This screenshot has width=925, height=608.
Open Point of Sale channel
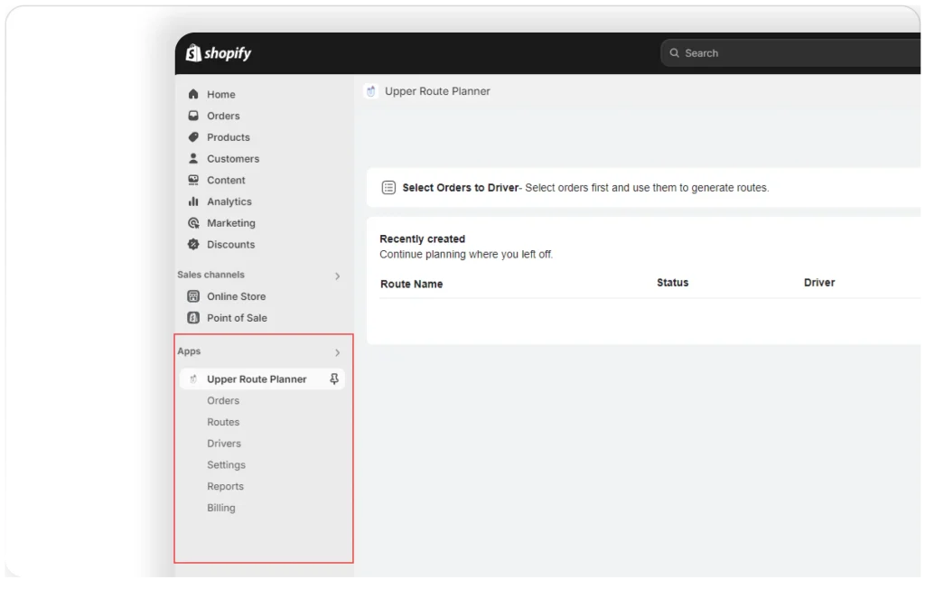click(x=237, y=318)
